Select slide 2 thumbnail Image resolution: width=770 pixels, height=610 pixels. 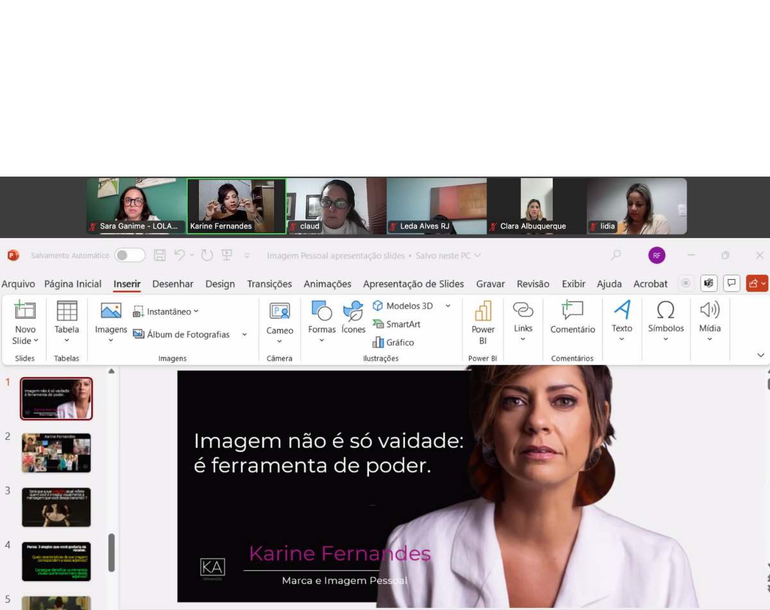(56, 453)
